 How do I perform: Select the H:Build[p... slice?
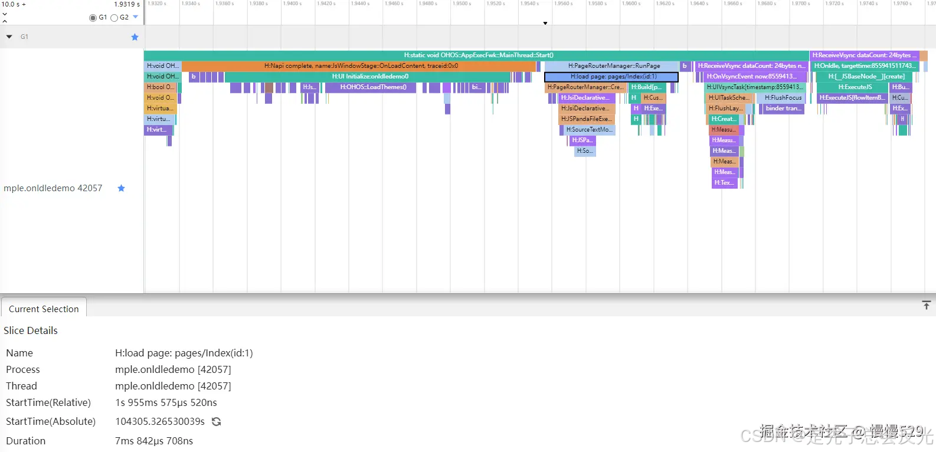tap(646, 87)
